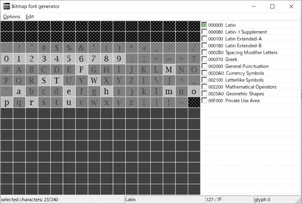302x204 pixels.
Task: Select the lowercase 'g' glyph cell
Action: click(x=94, y=91)
